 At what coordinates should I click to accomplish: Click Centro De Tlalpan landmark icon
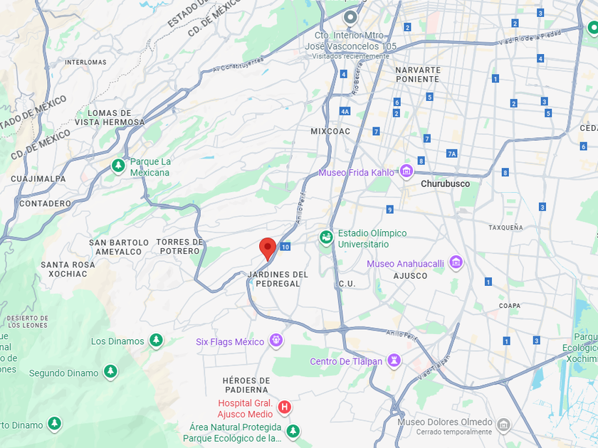coord(394,361)
